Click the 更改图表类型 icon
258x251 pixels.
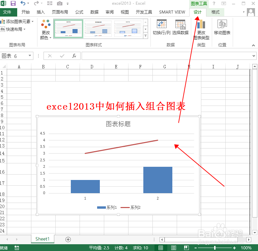click(201, 24)
